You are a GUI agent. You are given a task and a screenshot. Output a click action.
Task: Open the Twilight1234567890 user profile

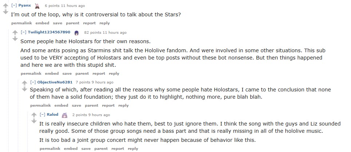pyautogui.click(x=49, y=32)
